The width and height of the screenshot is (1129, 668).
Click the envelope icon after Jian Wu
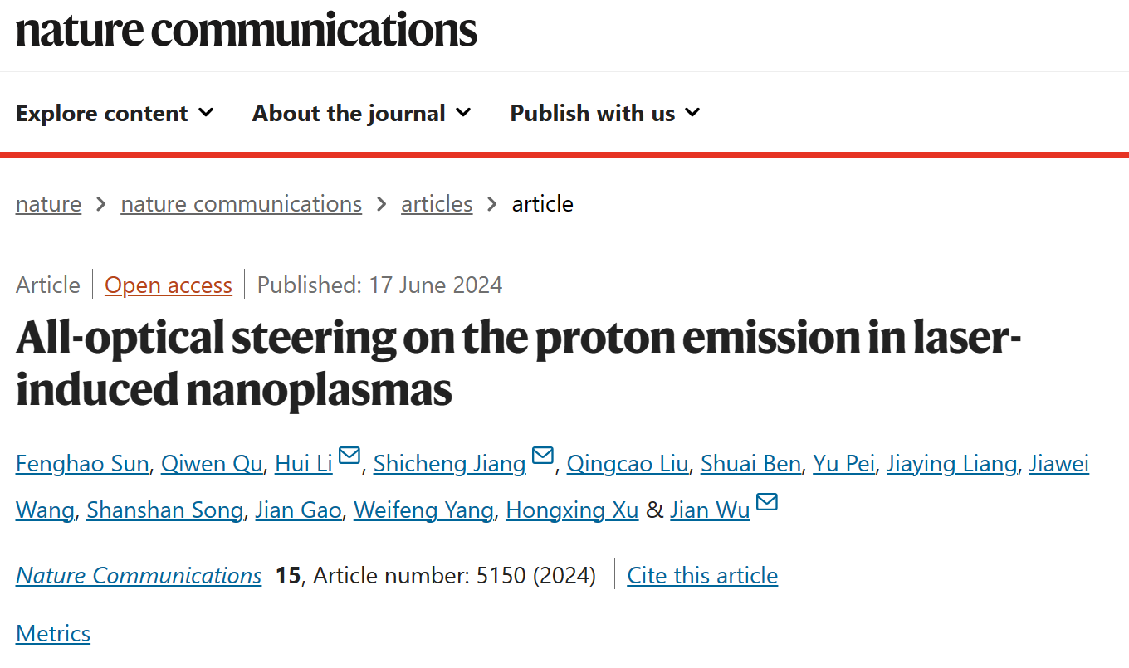(x=767, y=502)
